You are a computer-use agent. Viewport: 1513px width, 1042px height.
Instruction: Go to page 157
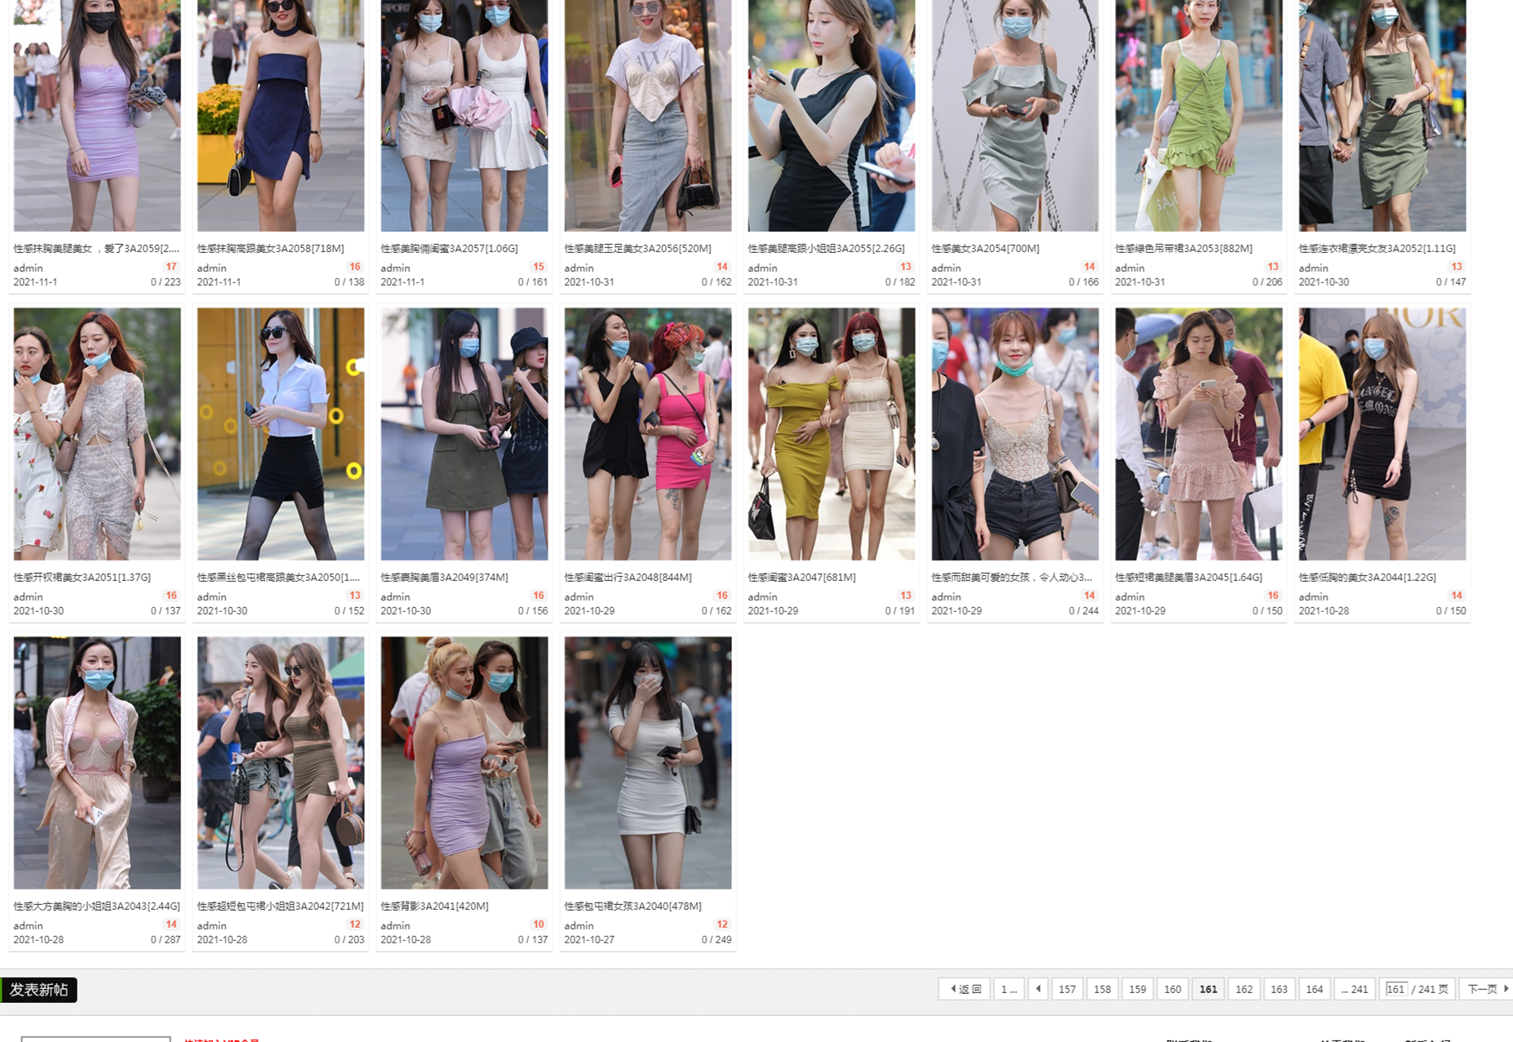pyautogui.click(x=1067, y=989)
